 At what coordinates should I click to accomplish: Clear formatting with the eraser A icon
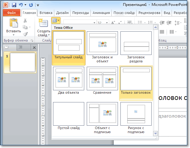pos(129,22)
